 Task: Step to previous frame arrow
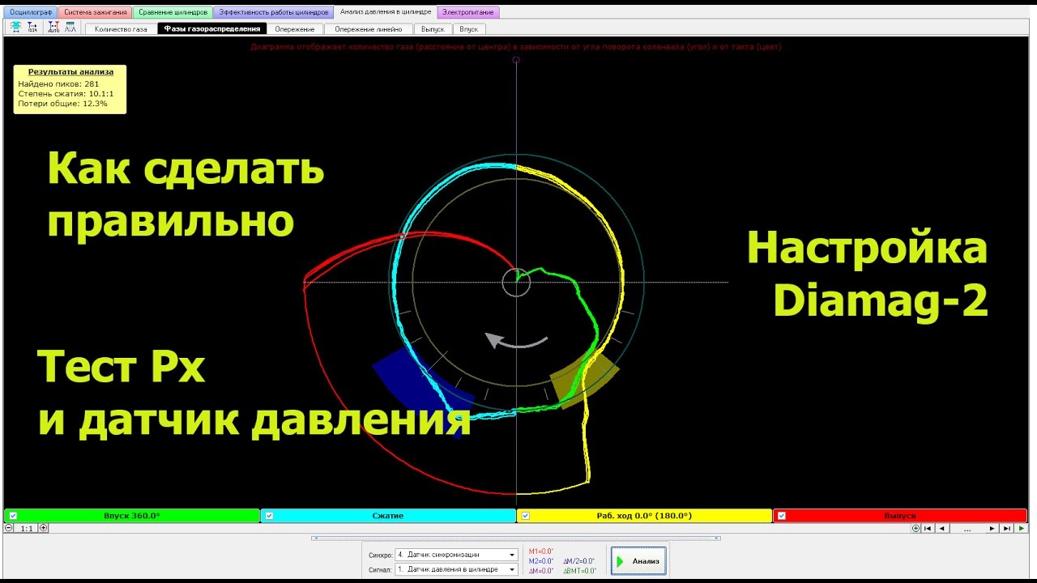tap(942, 528)
